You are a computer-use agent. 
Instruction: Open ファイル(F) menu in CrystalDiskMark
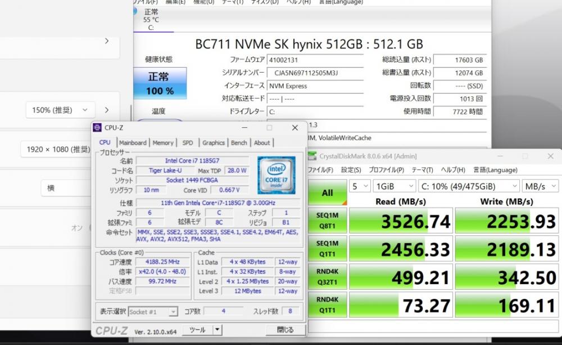320,170
